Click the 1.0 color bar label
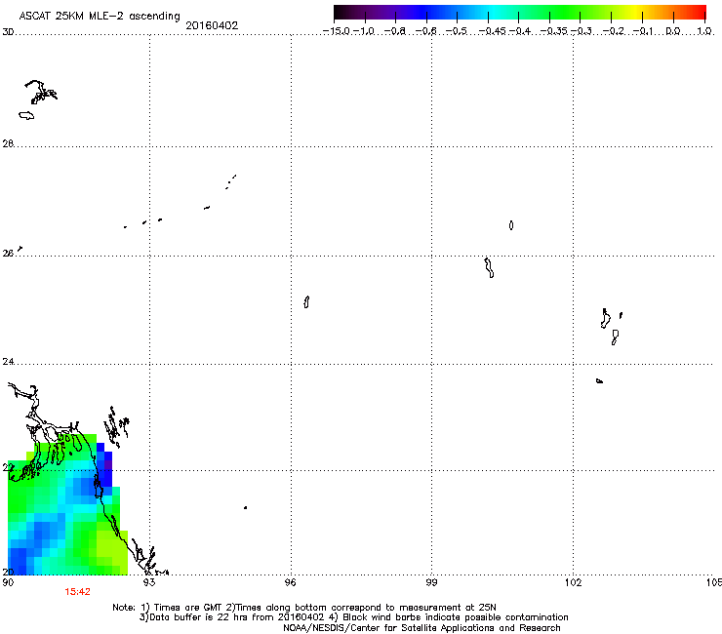 [704, 31]
